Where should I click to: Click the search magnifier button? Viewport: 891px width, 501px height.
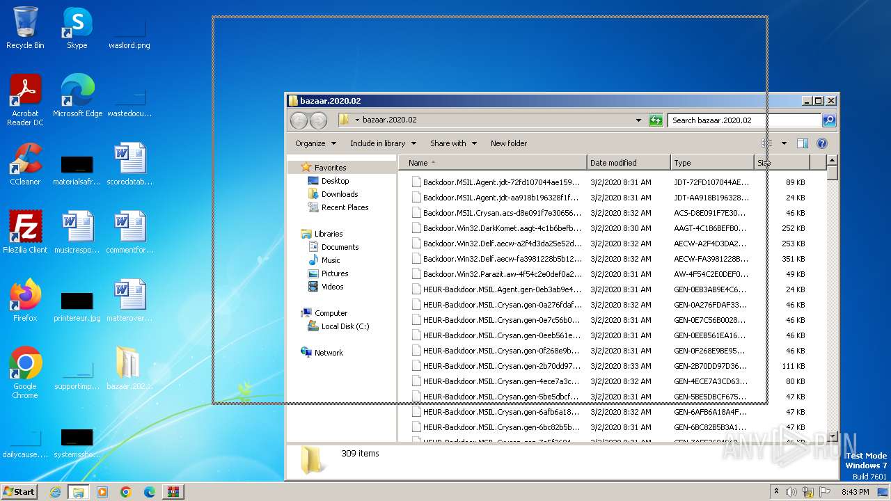[x=829, y=120]
